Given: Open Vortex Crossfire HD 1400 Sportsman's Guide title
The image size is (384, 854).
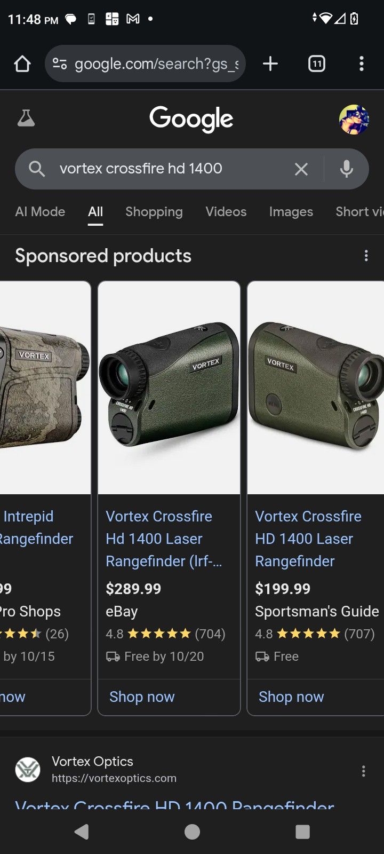Looking at the screenshot, I should click(308, 539).
